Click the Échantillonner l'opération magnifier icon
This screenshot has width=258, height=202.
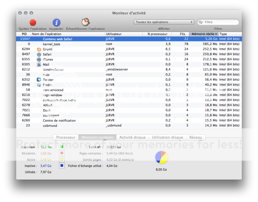point(86,22)
